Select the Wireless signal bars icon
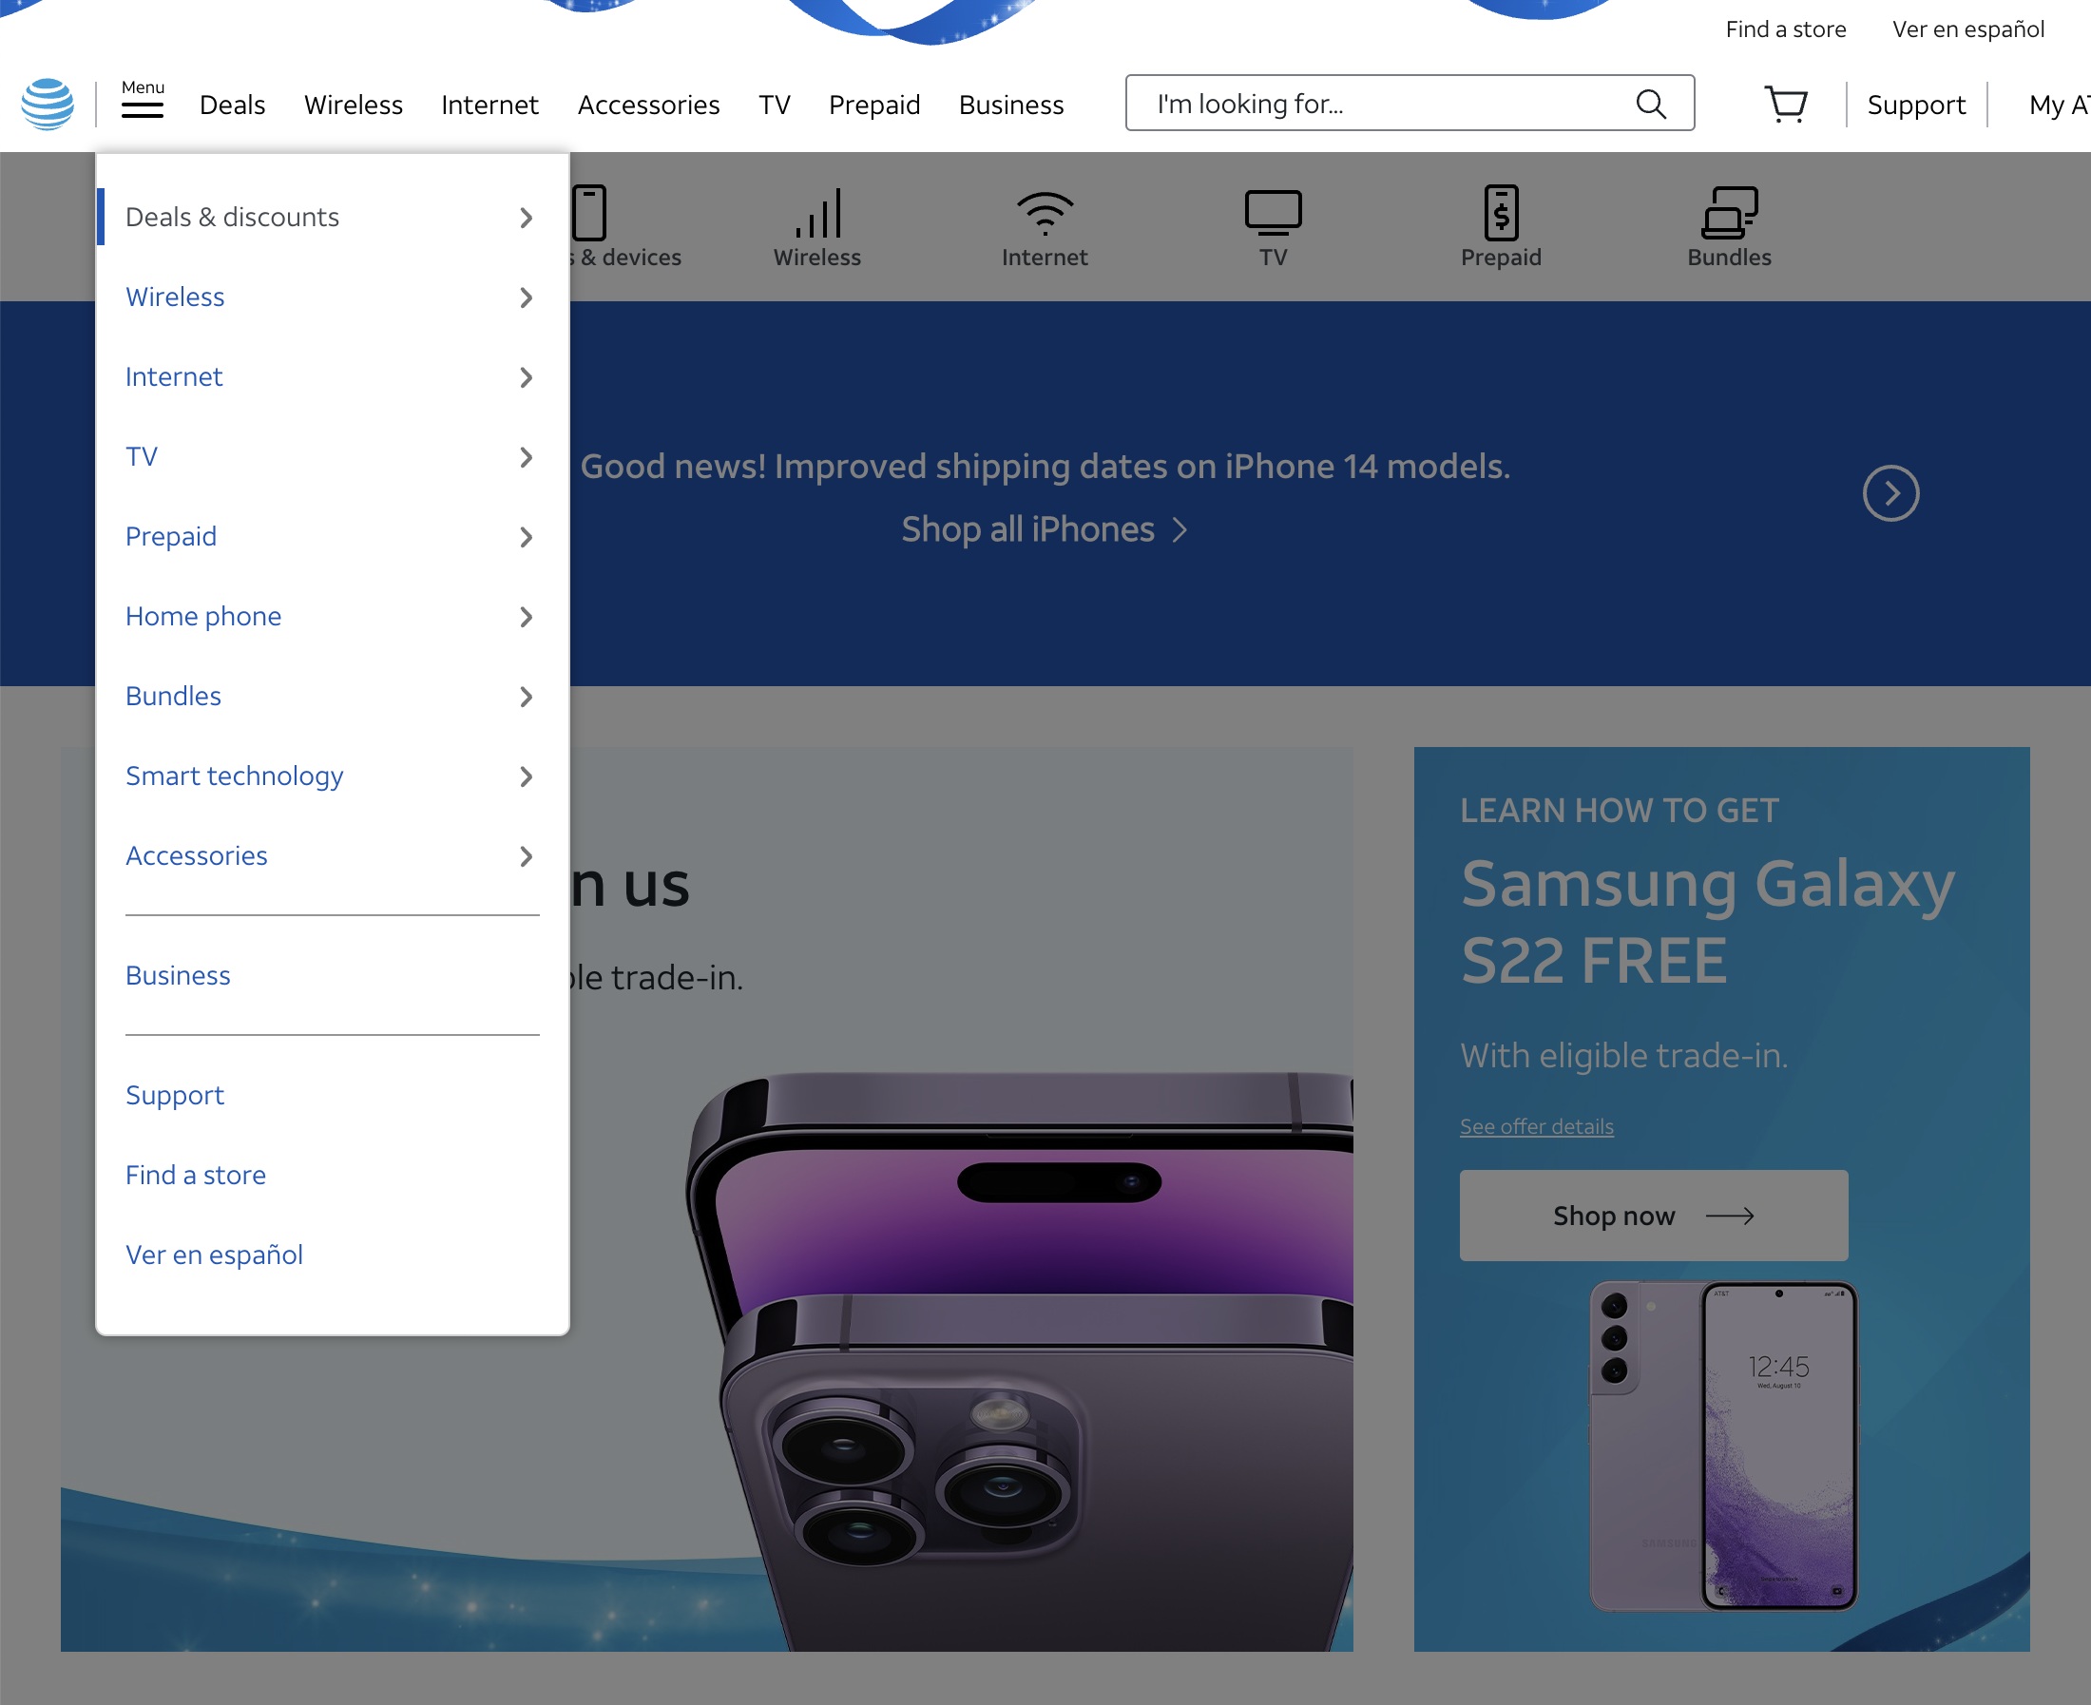 pyautogui.click(x=816, y=211)
